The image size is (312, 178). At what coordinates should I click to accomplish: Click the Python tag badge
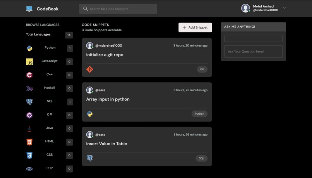(199, 114)
